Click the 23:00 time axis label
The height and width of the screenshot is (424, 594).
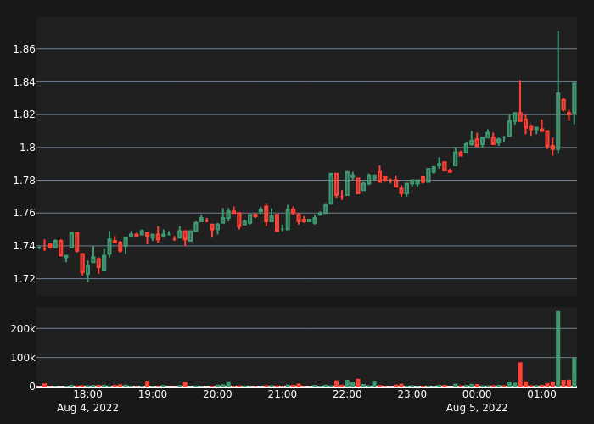(x=412, y=394)
